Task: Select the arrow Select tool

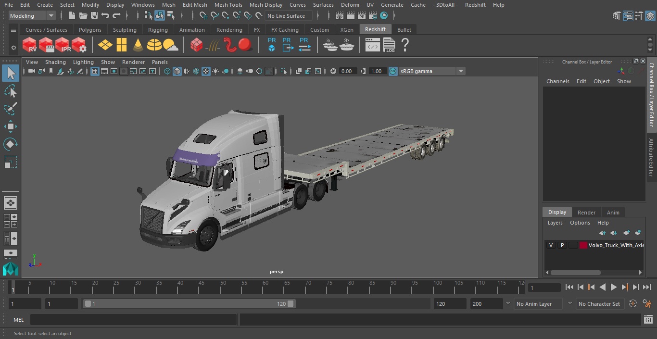Action: coord(11,74)
